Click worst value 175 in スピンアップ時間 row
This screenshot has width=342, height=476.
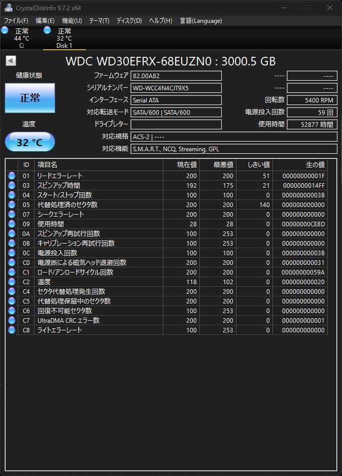coord(228,186)
